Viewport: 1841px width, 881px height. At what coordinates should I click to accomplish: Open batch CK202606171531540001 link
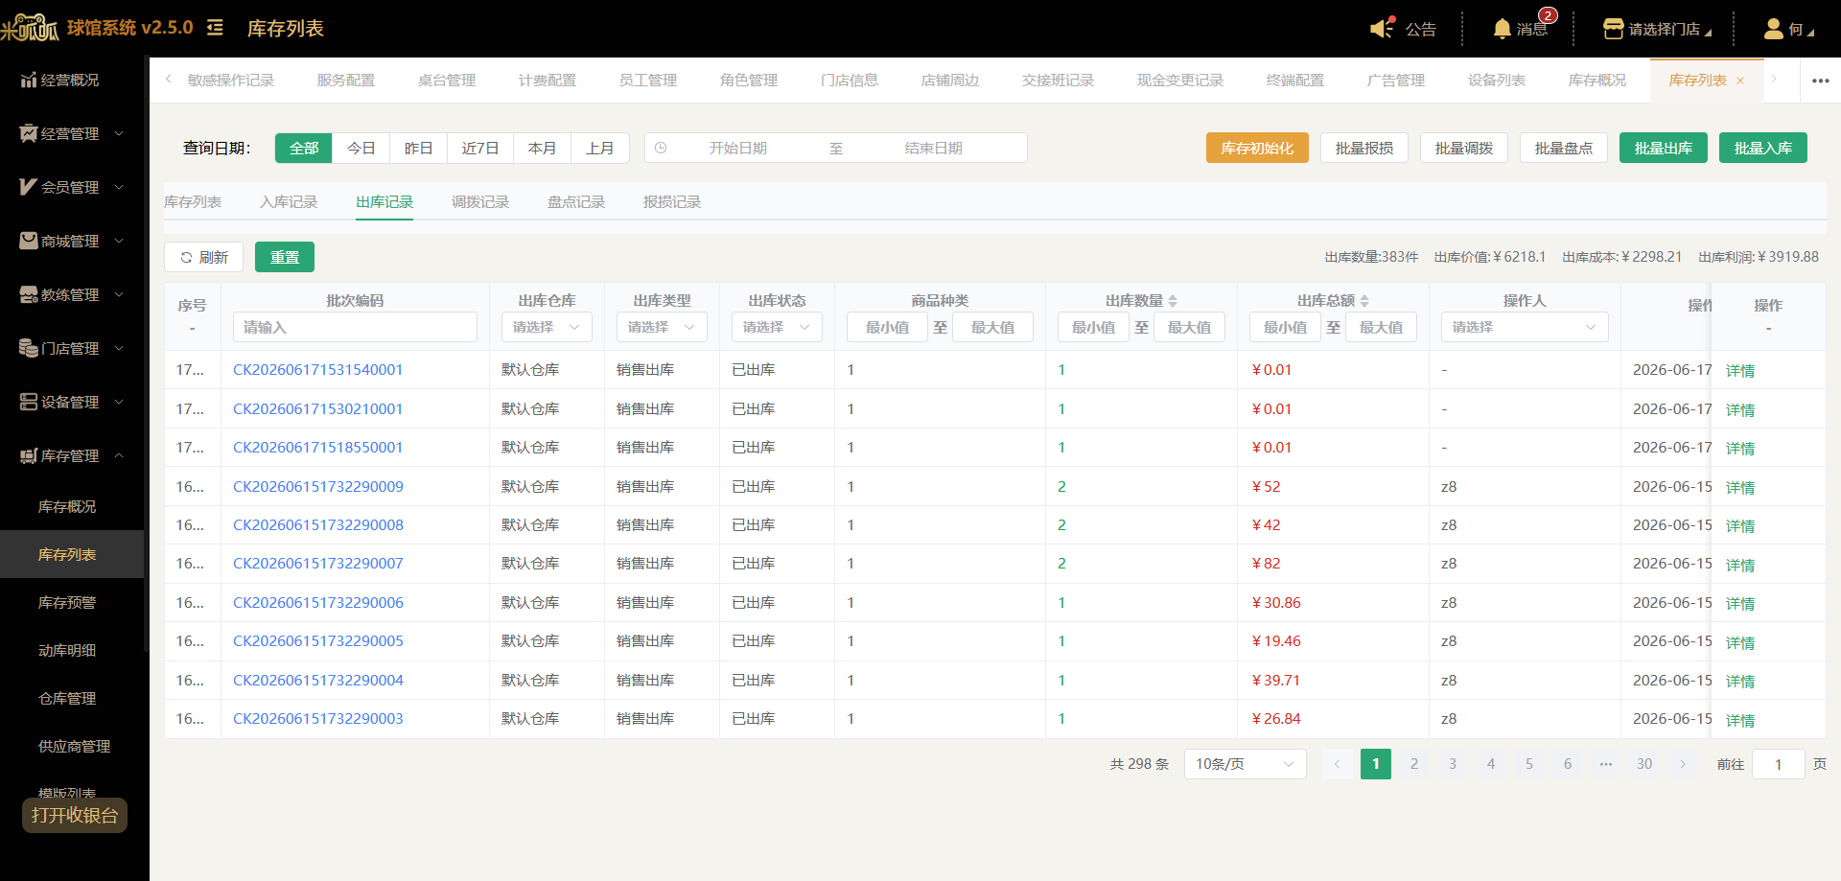point(317,370)
